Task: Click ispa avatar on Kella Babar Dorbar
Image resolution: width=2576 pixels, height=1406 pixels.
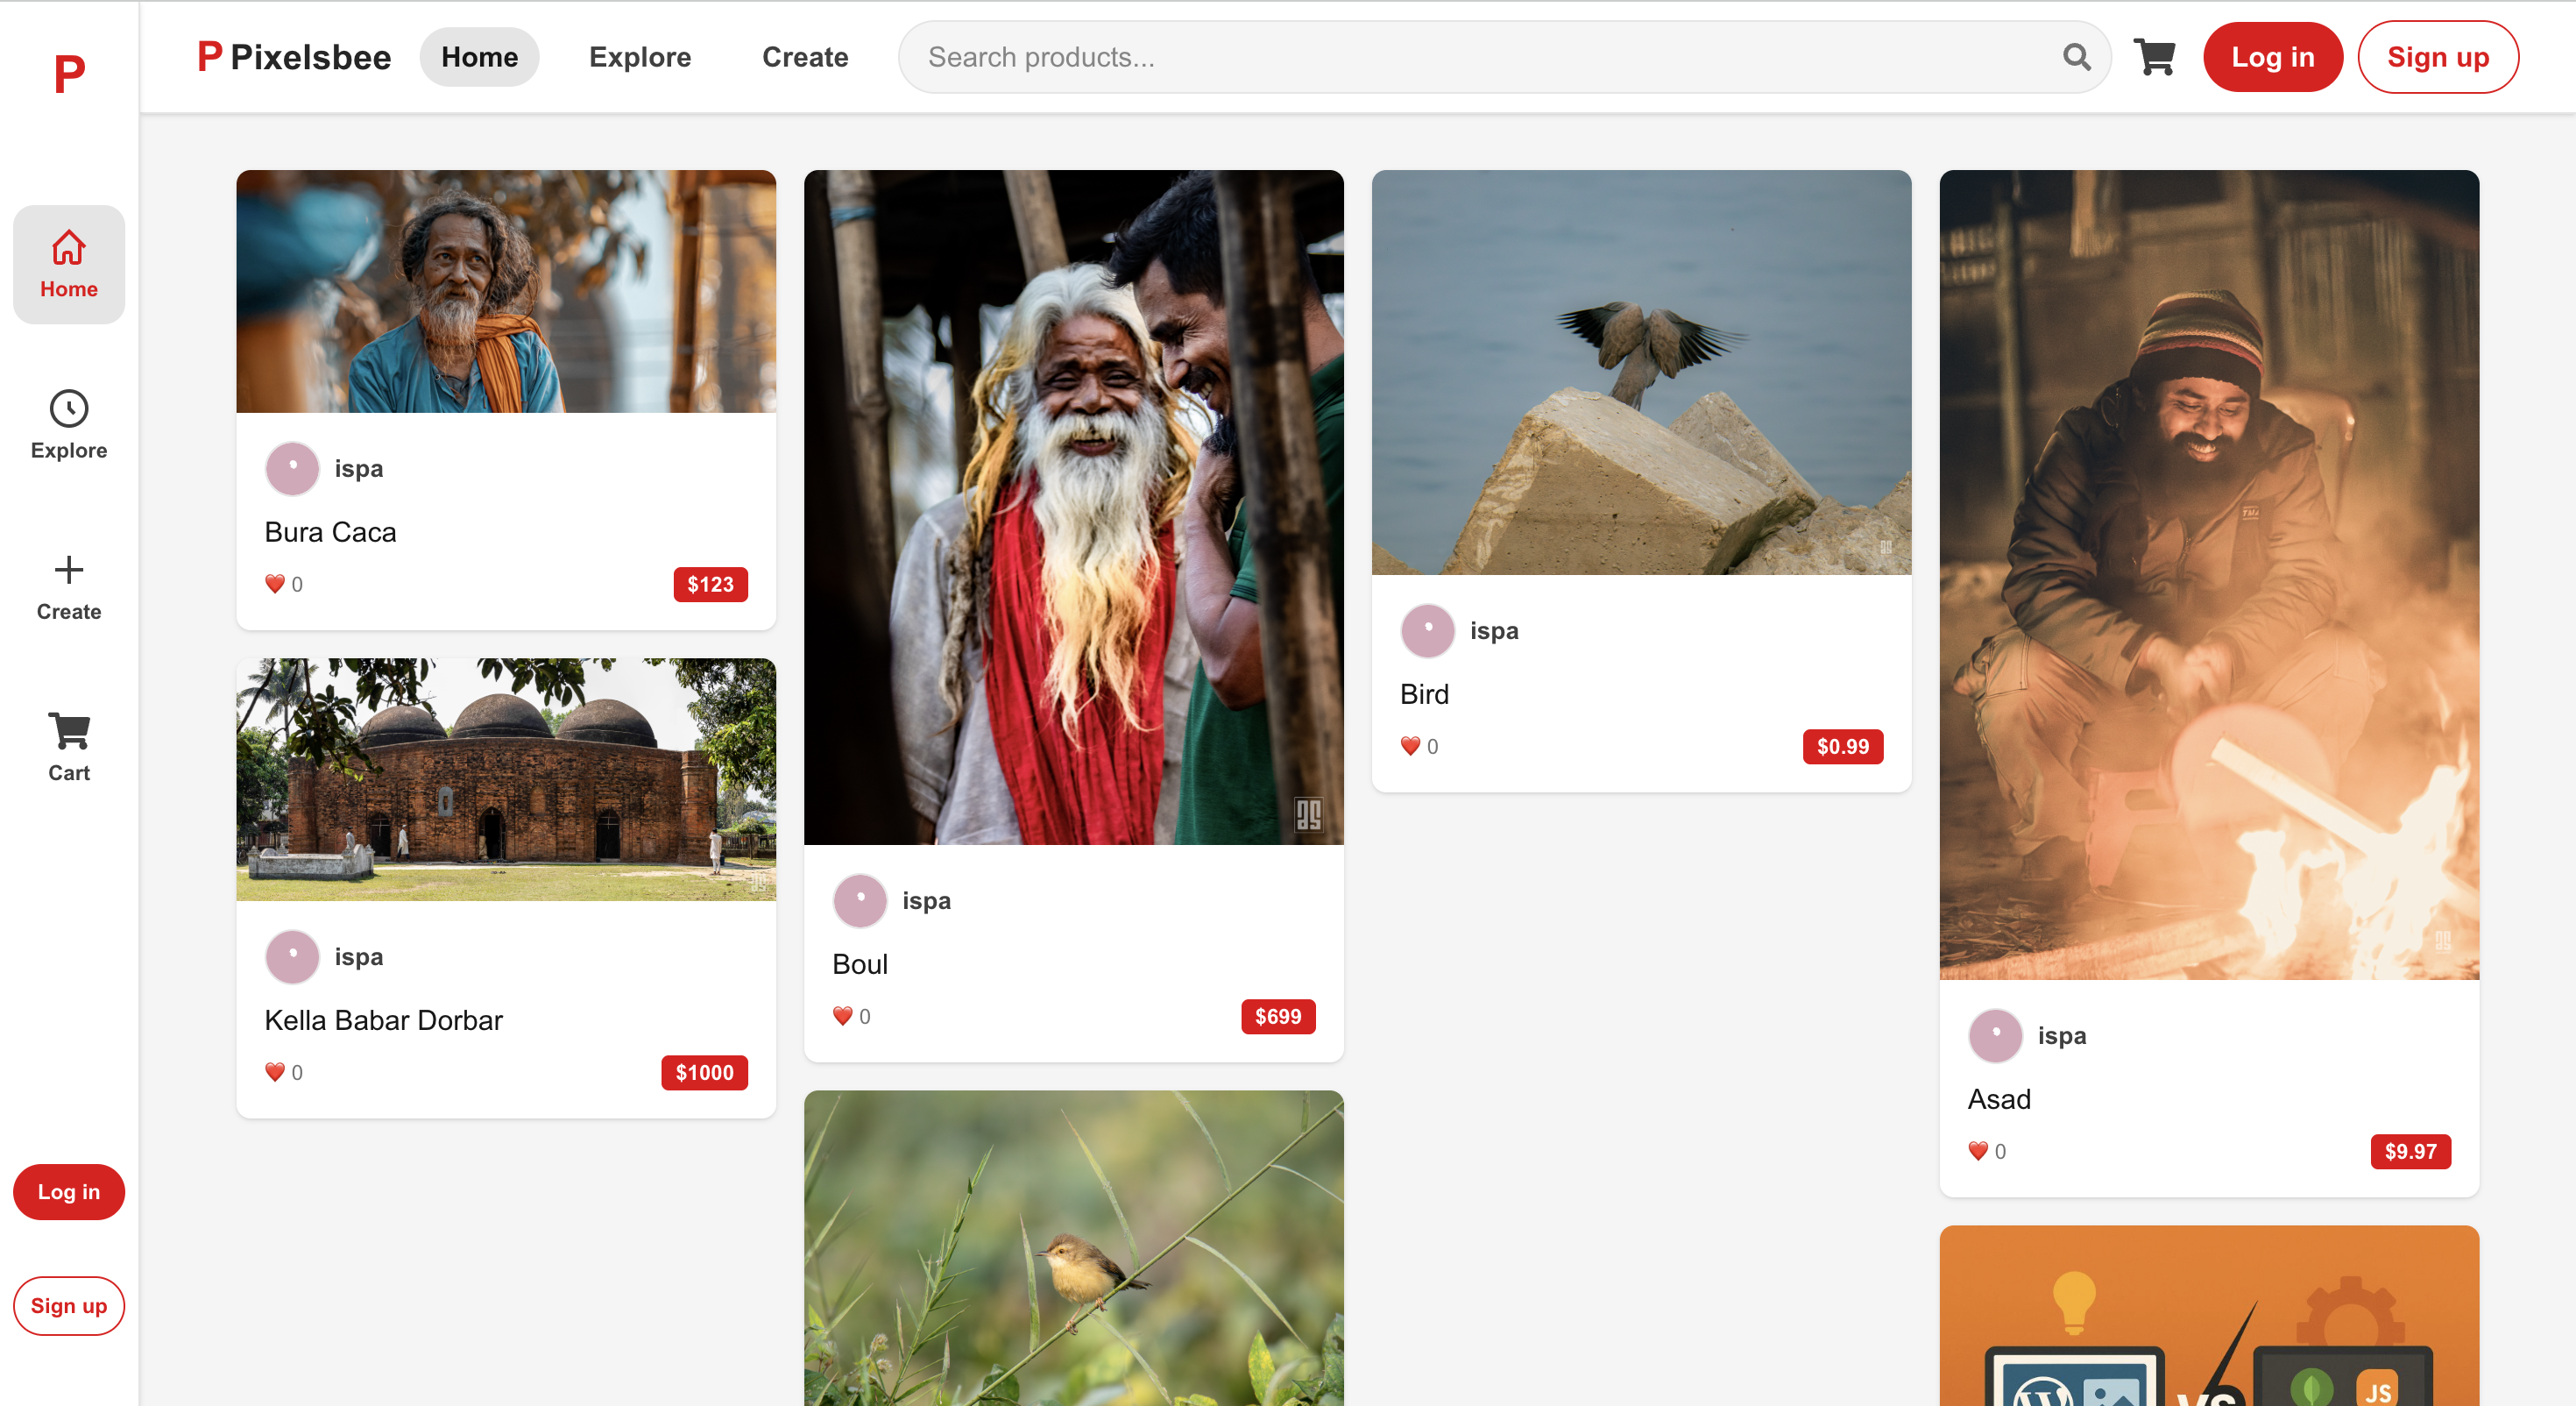Action: tap(292, 956)
